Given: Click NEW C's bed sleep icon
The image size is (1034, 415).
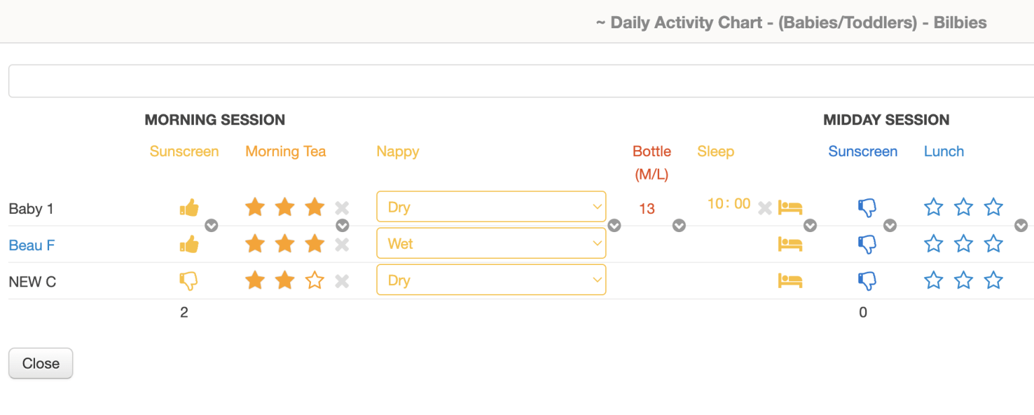Looking at the screenshot, I should (790, 280).
